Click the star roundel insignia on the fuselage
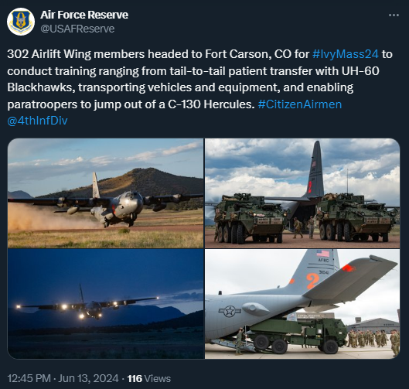Viewport: 409px width, 389px height. pyautogui.click(x=230, y=311)
